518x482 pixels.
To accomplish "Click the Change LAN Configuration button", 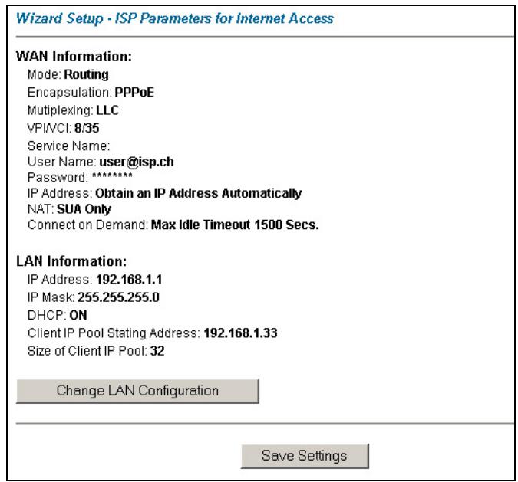I will tap(137, 391).
